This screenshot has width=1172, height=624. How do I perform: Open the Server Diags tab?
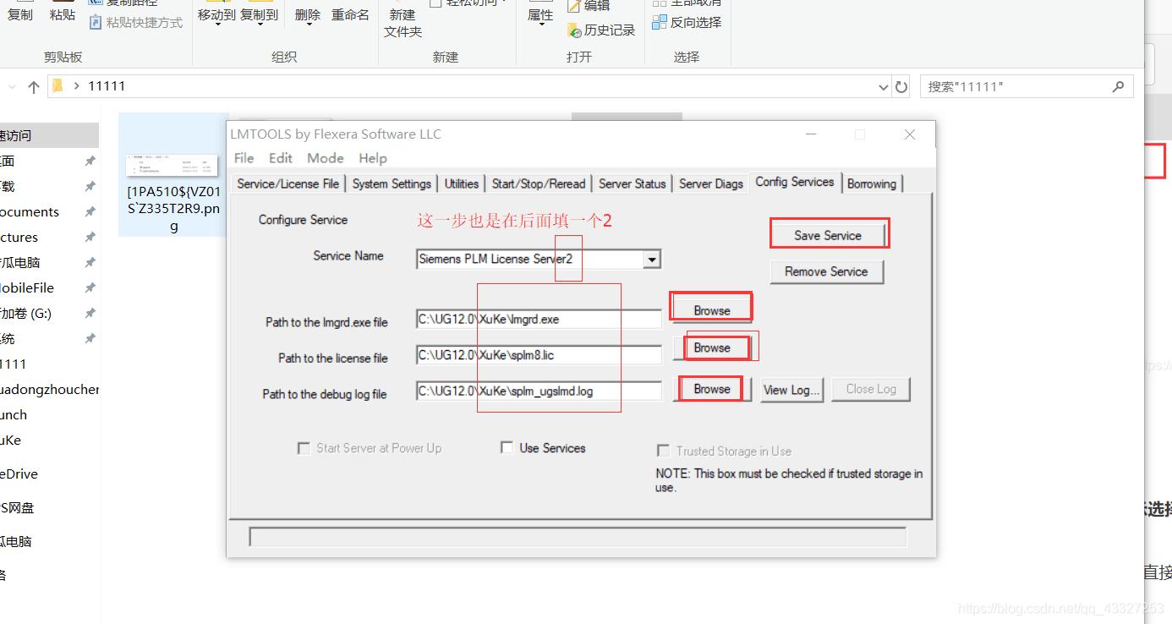(x=711, y=183)
